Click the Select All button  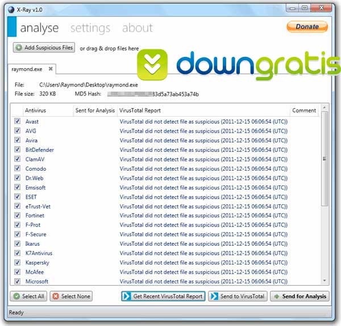(x=28, y=296)
